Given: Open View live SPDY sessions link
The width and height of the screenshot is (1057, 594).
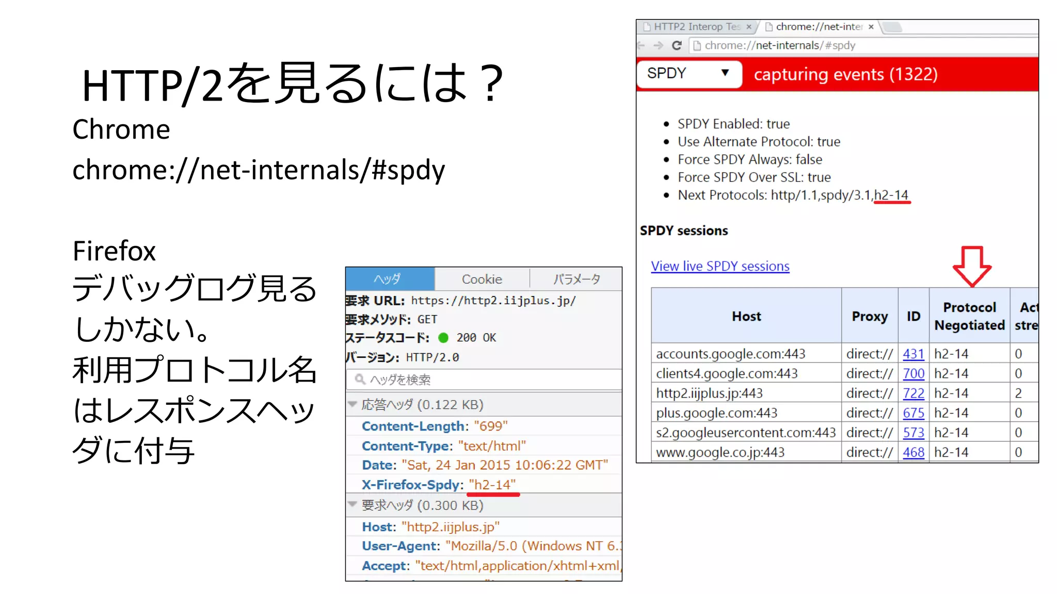Looking at the screenshot, I should pyautogui.click(x=720, y=266).
